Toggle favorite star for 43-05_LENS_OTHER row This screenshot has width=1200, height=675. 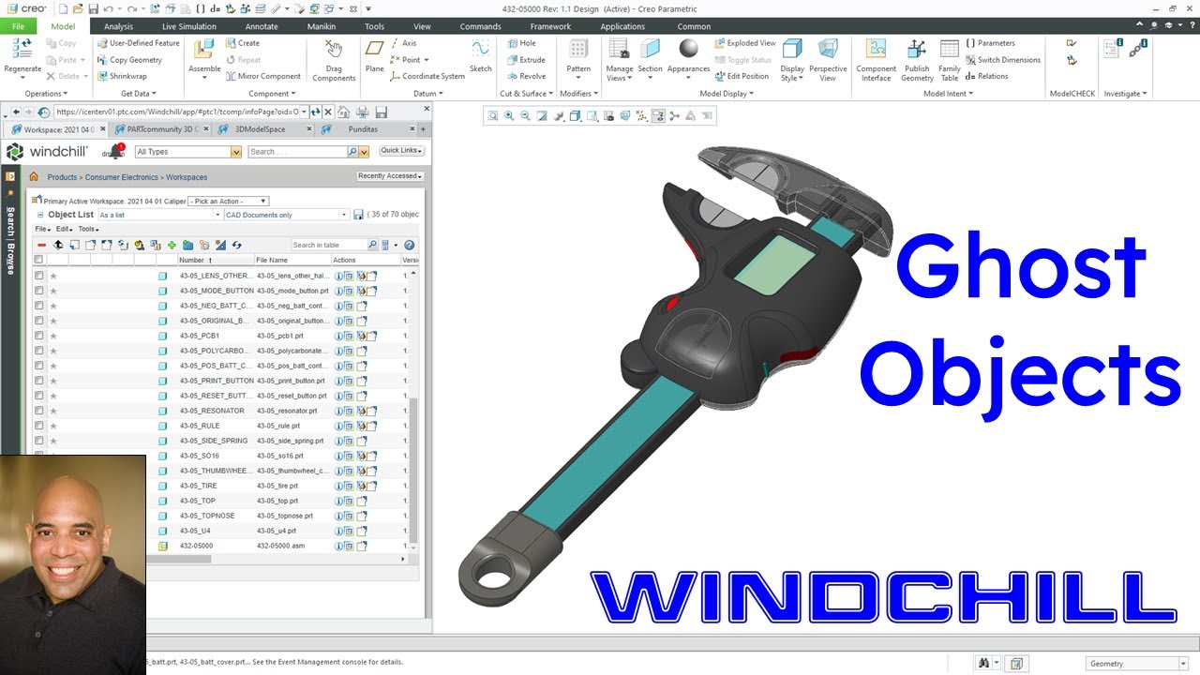[x=52, y=276]
